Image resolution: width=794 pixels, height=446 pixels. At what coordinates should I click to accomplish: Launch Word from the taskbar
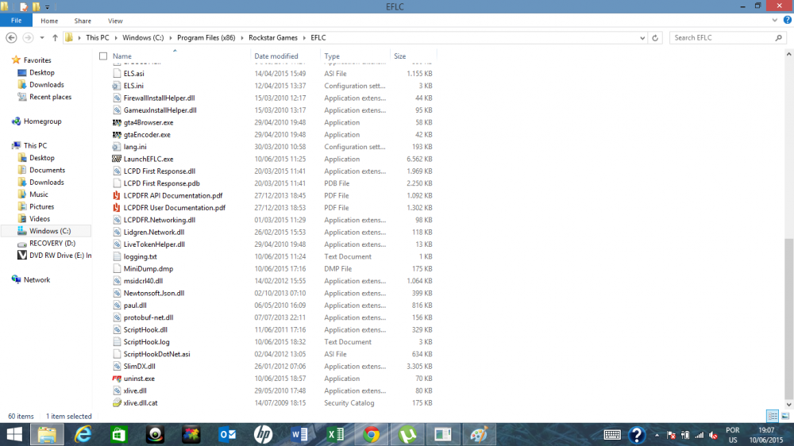pos(299,434)
